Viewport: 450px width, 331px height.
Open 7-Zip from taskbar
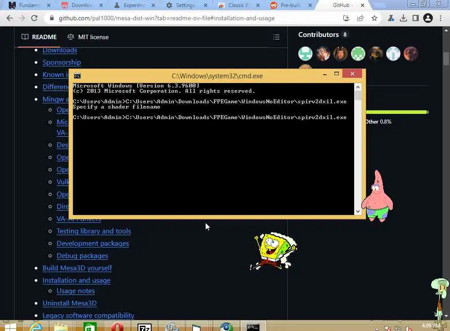click(x=144, y=327)
